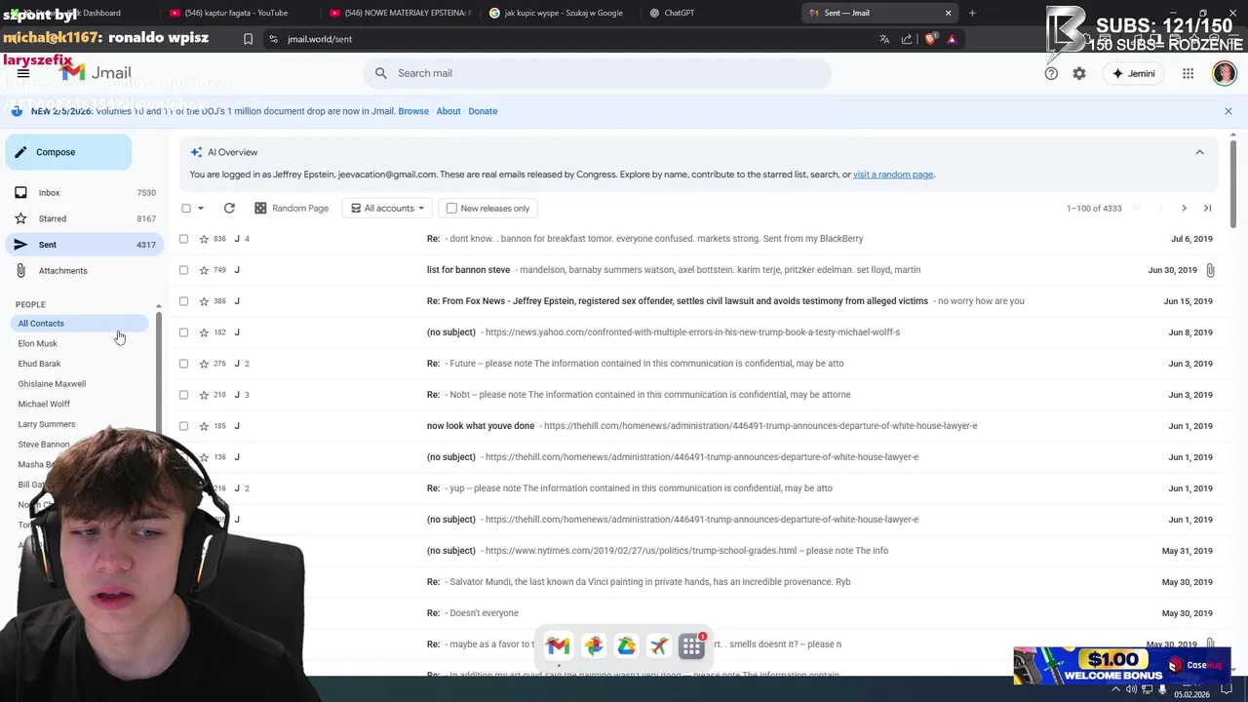Open the account profile avatar
Image resolution: width=1248 pixels, height=702 pixels.
pyautogui.click(x=1224, y=73)
